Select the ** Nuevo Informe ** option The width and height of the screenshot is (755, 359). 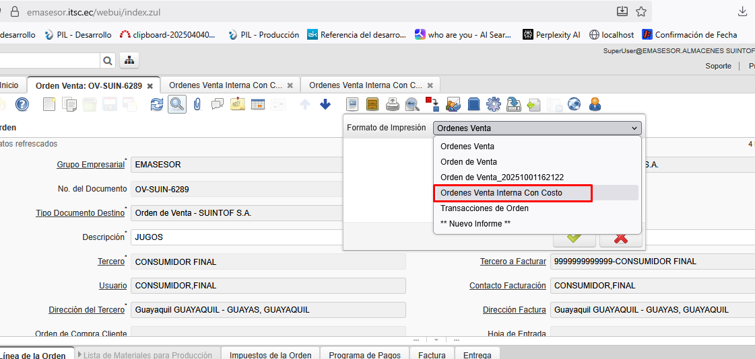click(x=475, y=224)
